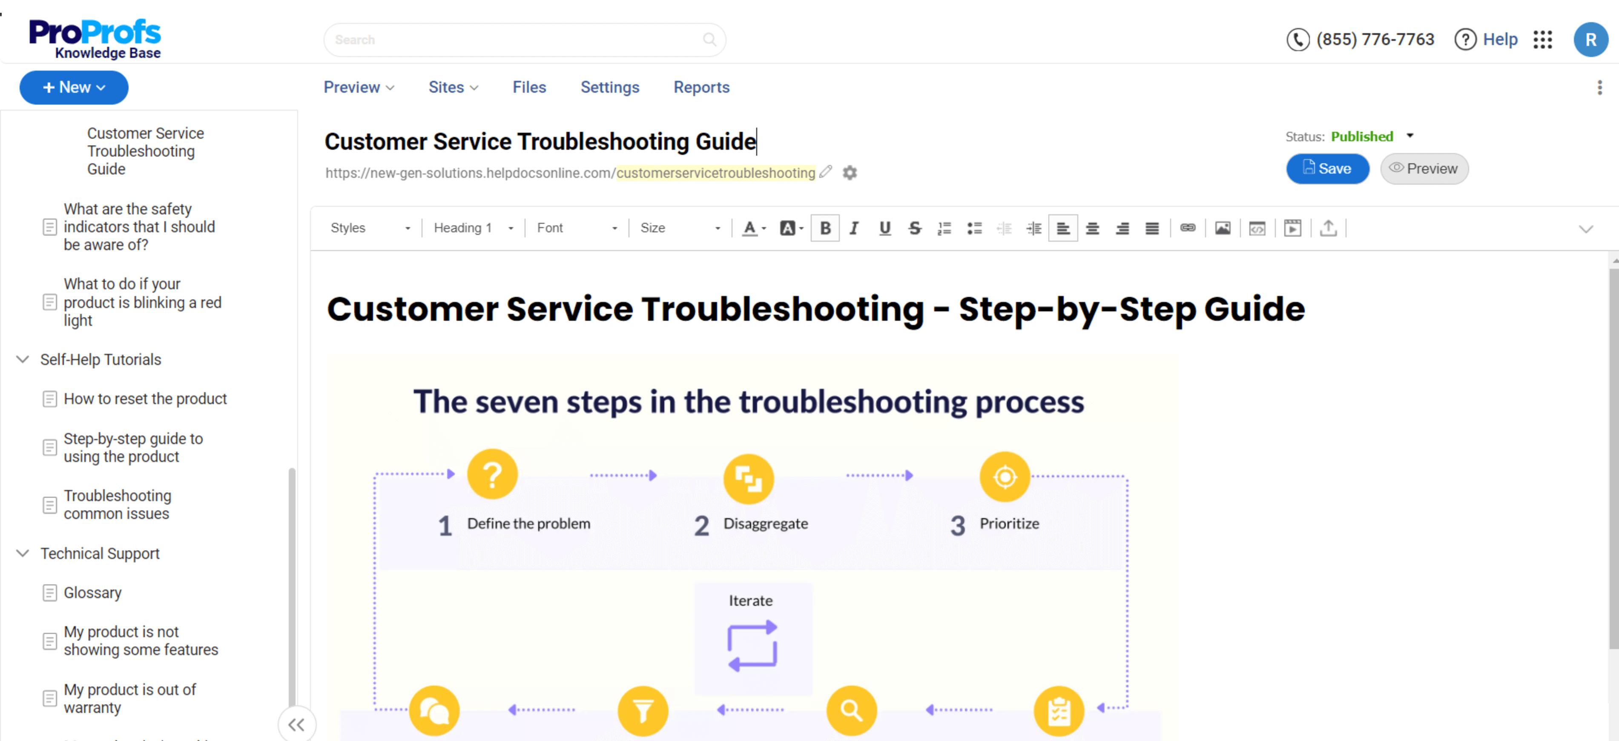This screenshot has width=1619, height=741.
Task: Open Customer Service Troubleshooting Guide in sidebar
Action: point(145,151)
